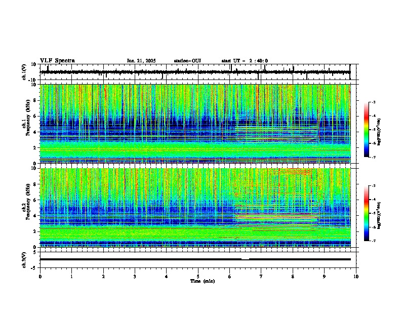Click the ch.2 color scale log(PSD) unit label
Image resolution: width=401 pixels, height=310 pixels.
pyautogui.click(x=379, y=215)
